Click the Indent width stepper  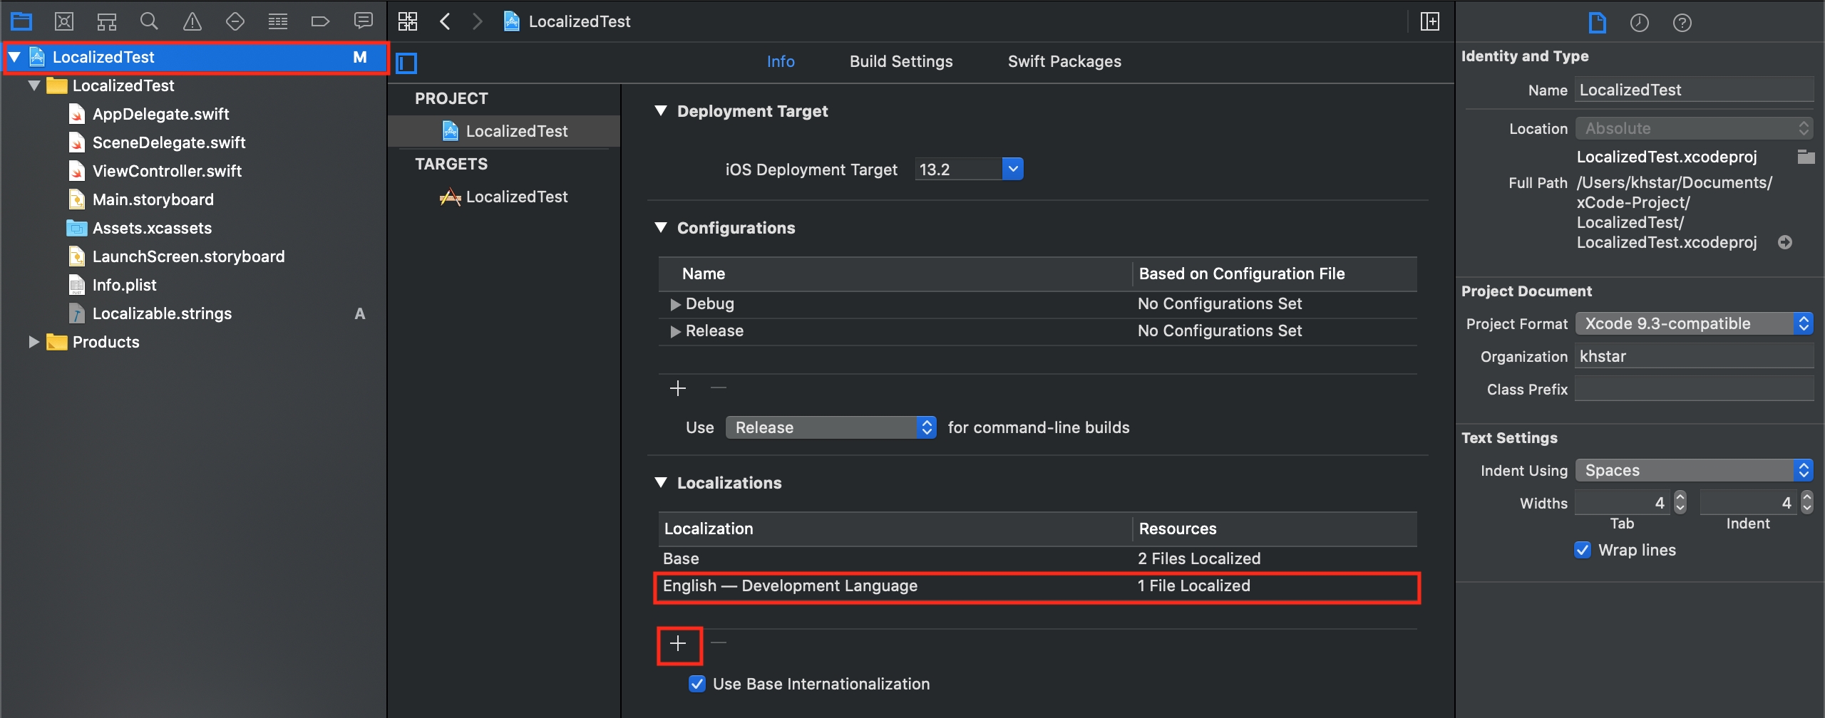click(x=1806, y=502)
